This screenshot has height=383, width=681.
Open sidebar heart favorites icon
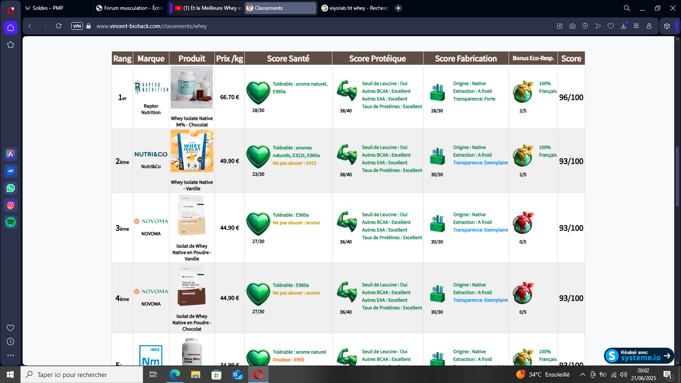(11, 328)
